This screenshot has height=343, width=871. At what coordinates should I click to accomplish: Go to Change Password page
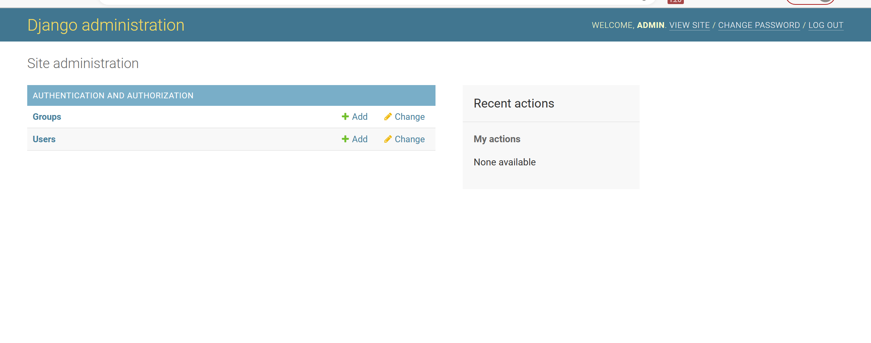[x=759, y=25]
